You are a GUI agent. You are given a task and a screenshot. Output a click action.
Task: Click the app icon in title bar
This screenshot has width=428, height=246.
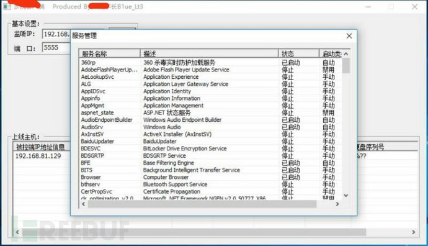[x=7, y=6]
